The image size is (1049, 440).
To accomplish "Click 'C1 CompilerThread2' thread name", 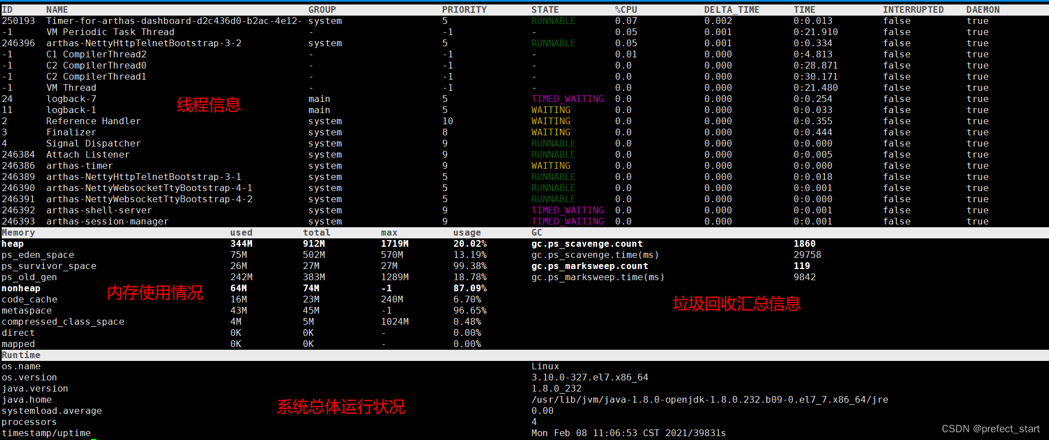I will click(x=96, y=55).
